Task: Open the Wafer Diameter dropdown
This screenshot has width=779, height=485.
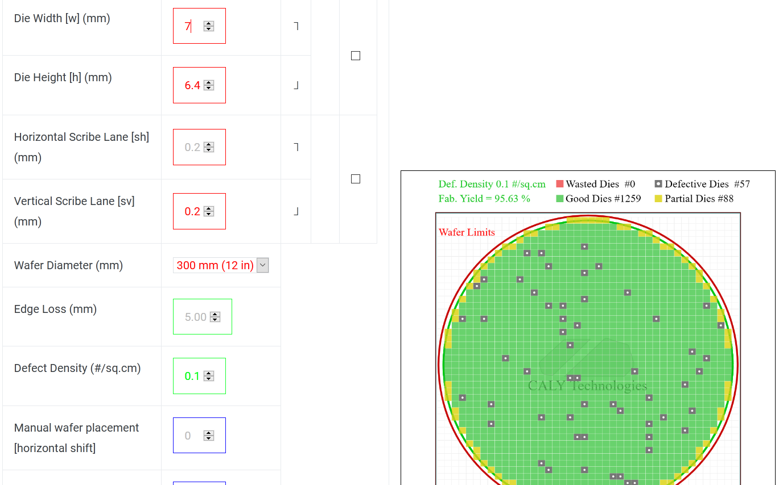Action: 221,265
